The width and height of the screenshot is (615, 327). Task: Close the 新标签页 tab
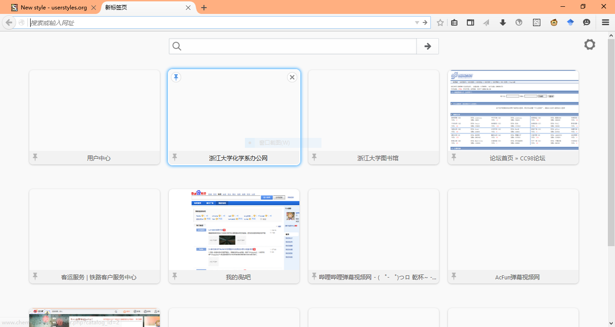pos(188,8)
